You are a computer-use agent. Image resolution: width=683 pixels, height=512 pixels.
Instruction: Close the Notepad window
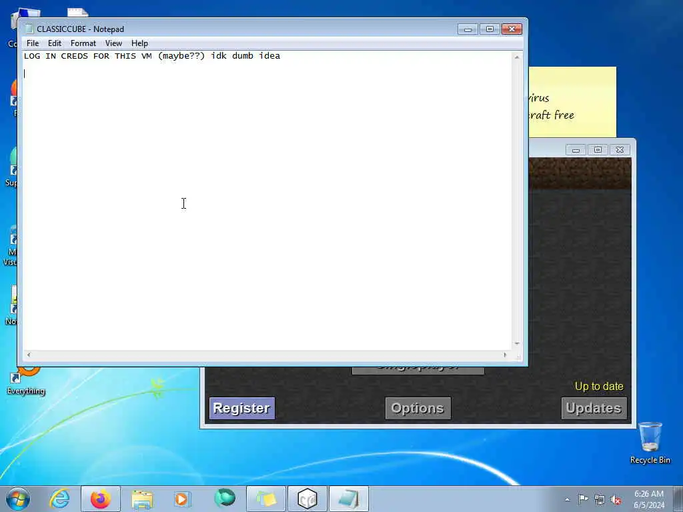[512, 29]
